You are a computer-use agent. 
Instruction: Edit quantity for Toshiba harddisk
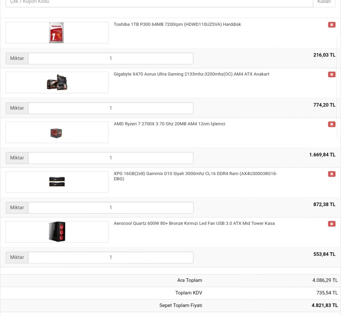click(x=111, y=58)
